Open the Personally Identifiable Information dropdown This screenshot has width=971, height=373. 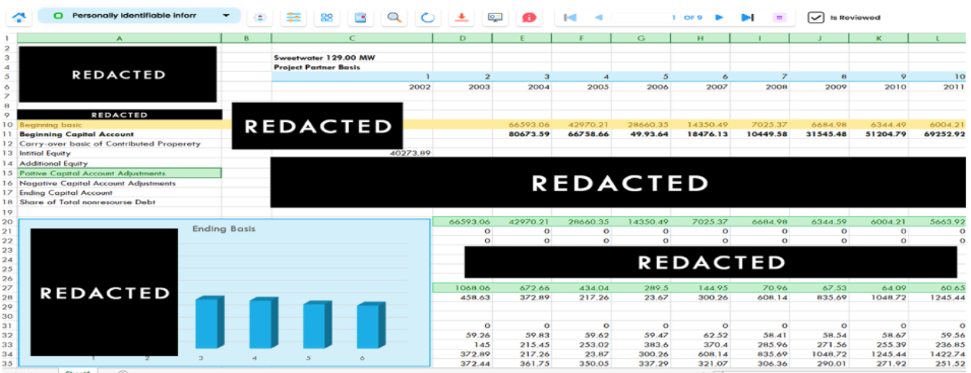(x=139, y=15)
